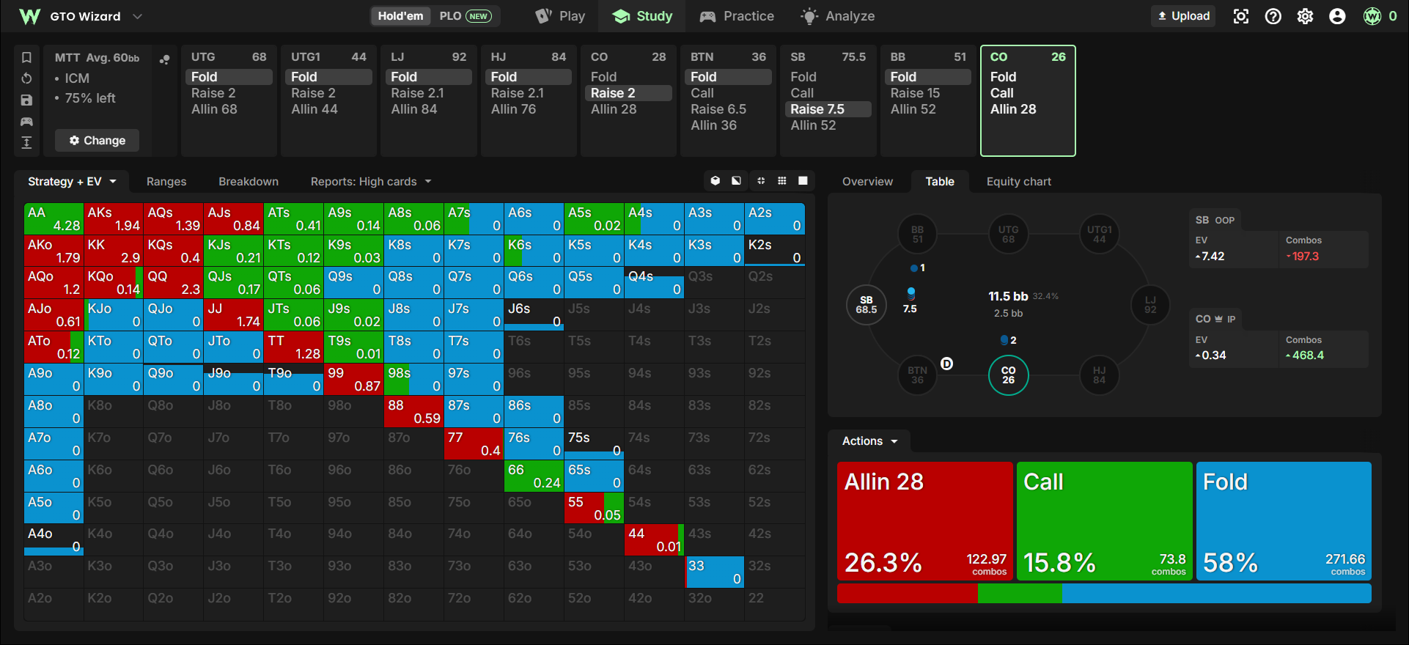Open the user account icon
1409x645 pixels.
coord(1337,16)
